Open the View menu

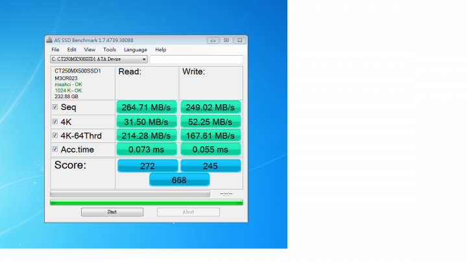(x=90, y=50)
